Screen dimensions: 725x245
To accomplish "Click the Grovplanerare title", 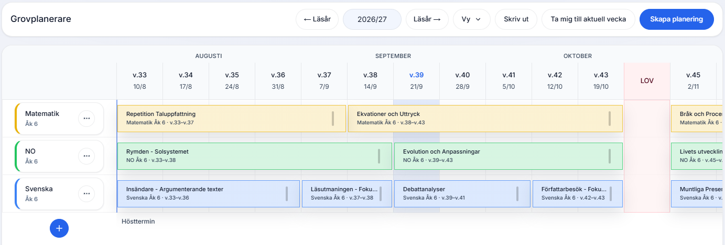I will point(41,19).
